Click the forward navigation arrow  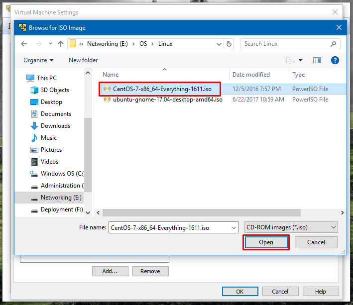tap(38, 44)
